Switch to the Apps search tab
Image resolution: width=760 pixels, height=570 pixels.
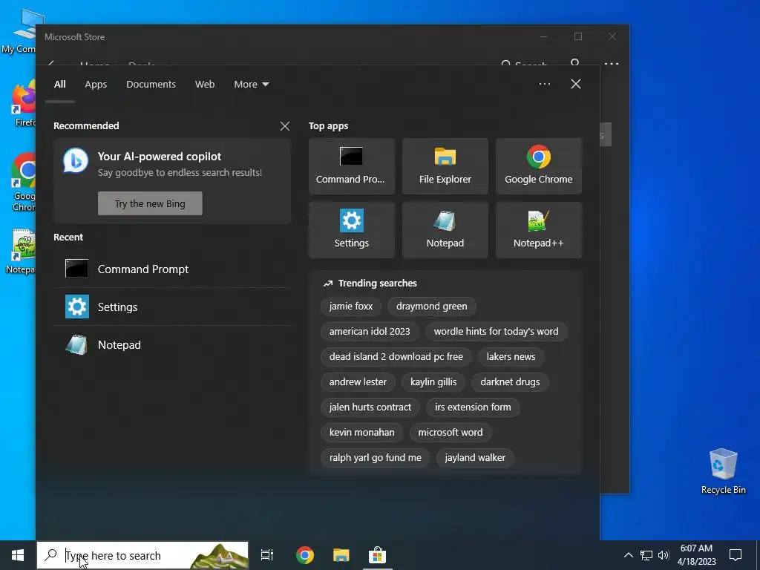click(x=96, y=85)
